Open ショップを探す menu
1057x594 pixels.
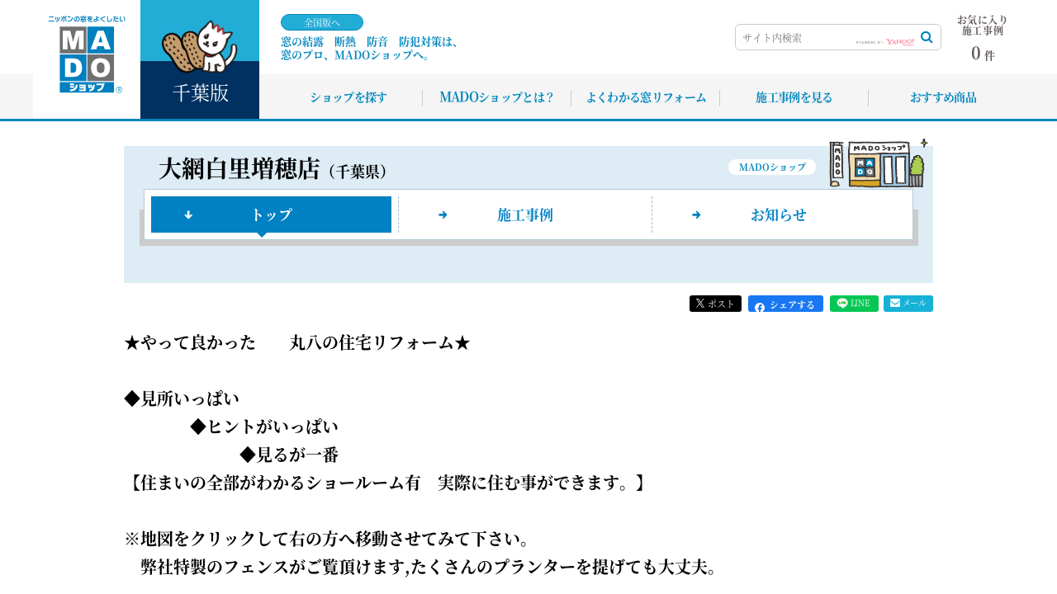[x=348, y=97]
